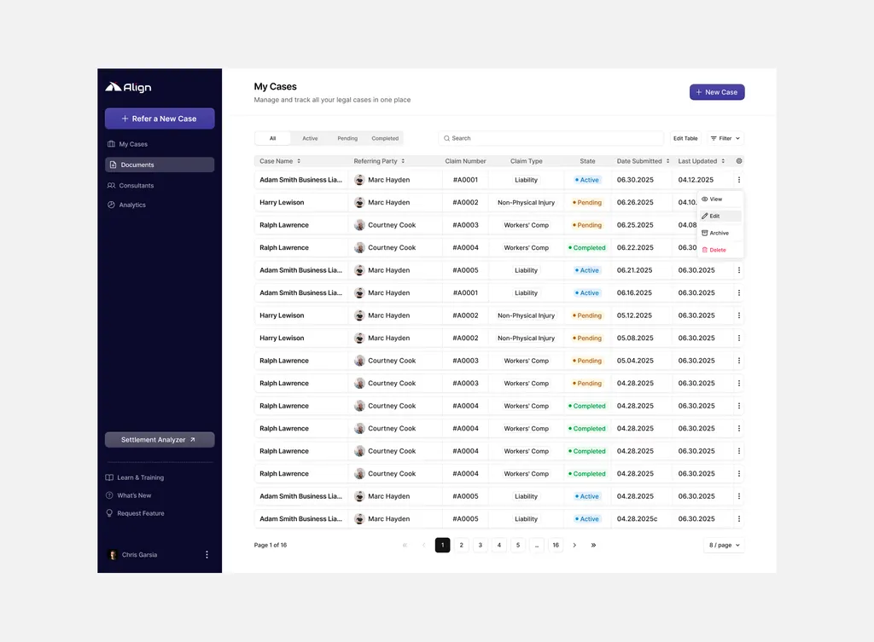Click the State column header

(587, 161)
